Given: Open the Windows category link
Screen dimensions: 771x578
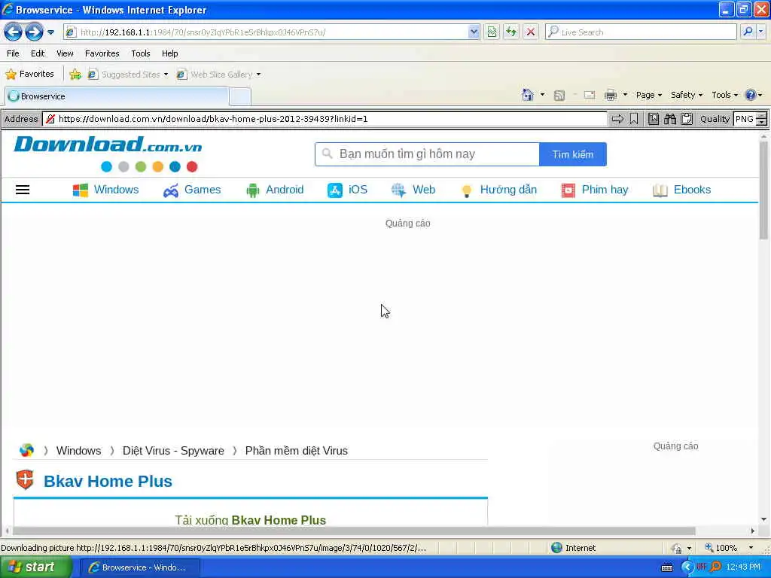Looking at the screenshot, I should tap(105, 190).
